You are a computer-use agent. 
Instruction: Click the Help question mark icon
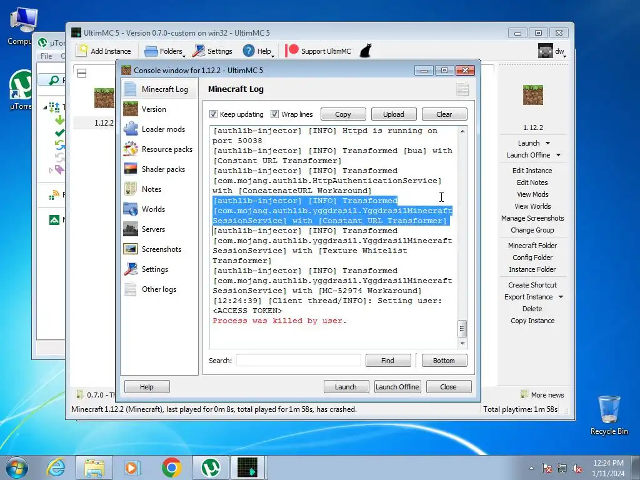pyautogui.click(x=249, y=51)
